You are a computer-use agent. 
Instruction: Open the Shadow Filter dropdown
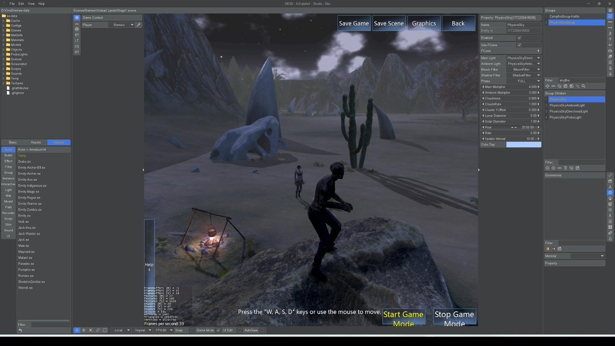[524, 75]
